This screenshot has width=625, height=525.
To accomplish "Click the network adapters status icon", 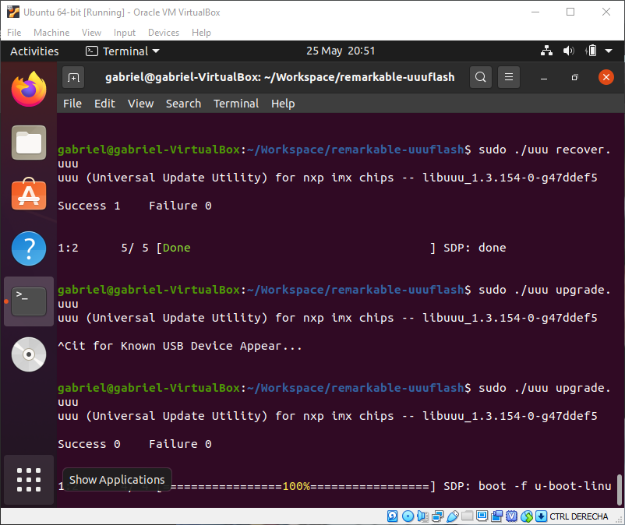I will [x=438, y=516].
